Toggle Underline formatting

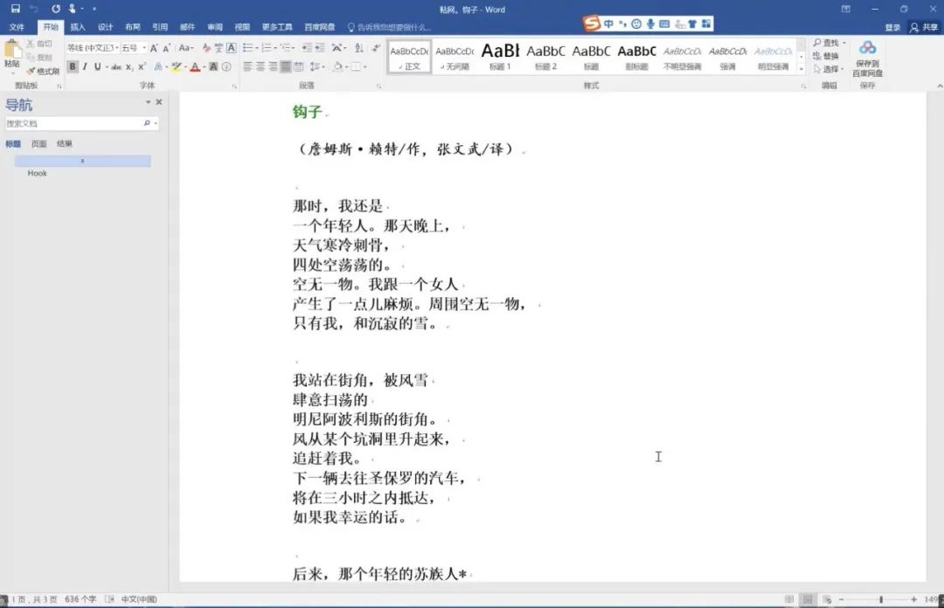point(98,66)
